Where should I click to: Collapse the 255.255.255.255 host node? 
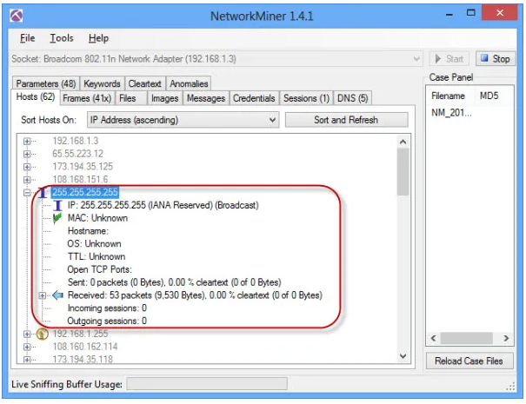(x=28, y=193)
